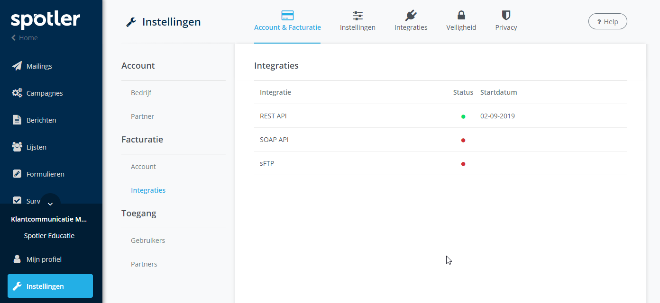Open the Gebruikers access settings
The height and width of the screenshot is (303, 660).
pyautogui.click(x=148, y=241)
